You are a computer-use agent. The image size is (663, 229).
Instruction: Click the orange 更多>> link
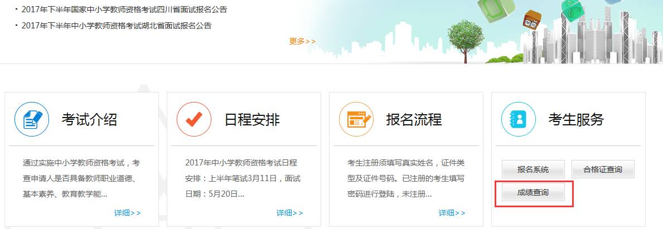pos(302,41)
